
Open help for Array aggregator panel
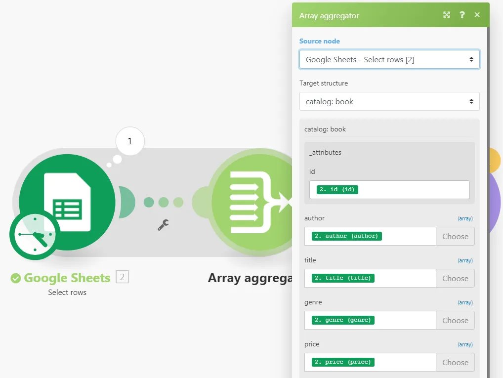coord(462,15)
